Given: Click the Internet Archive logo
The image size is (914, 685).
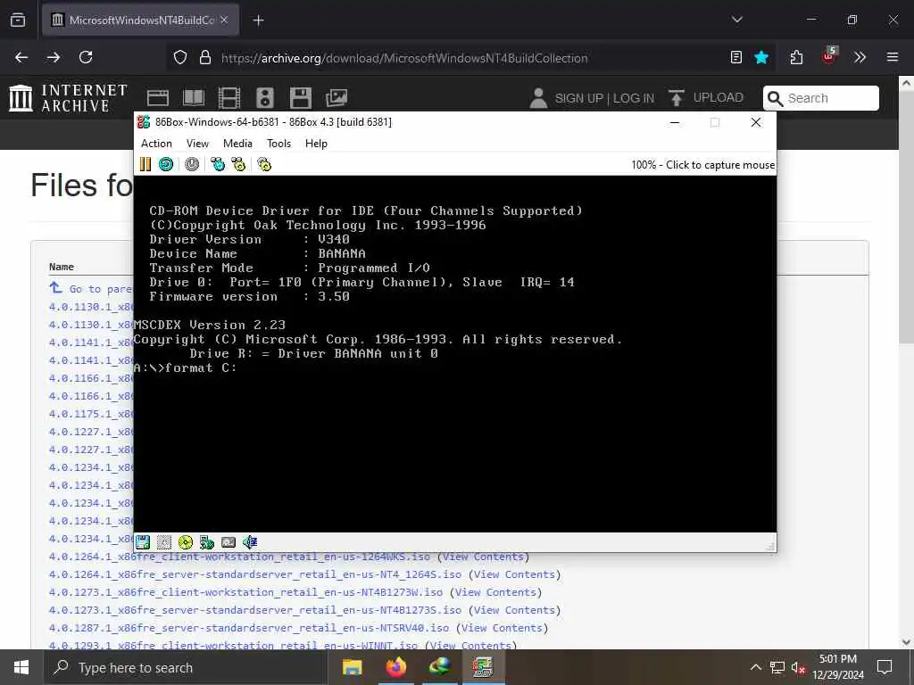Looking at the screenshot, I should coord(68,97).
